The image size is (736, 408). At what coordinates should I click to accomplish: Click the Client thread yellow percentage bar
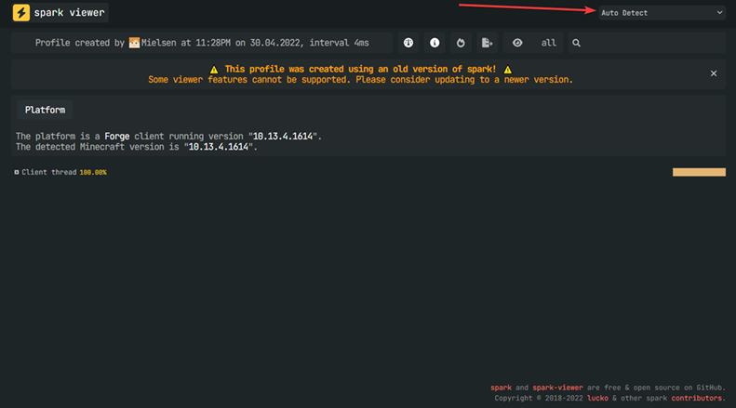(x=699, y=172)
